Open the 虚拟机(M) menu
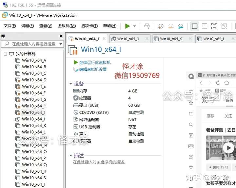The height and width of the screenshot is (188, 236). click(x=67, y=26)
